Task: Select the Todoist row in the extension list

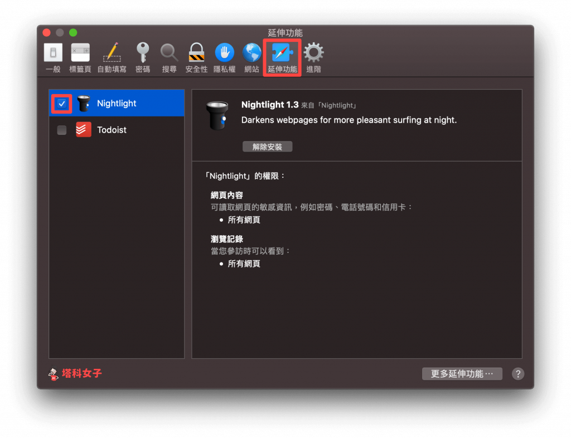Action: pos(117,130)
